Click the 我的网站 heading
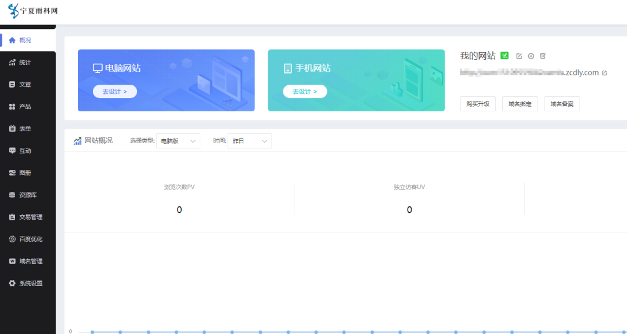Image resolution: width=627 pixels, height=334 pixels. [478, 56]
